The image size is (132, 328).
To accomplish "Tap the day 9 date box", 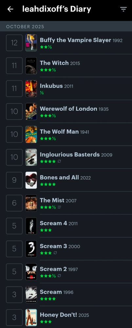I will click(14, 180).
